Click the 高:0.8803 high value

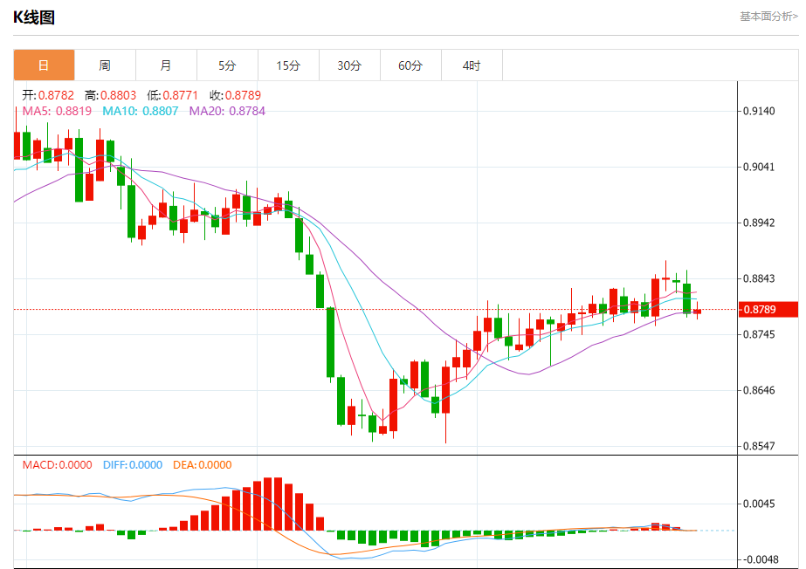[111, 95]
